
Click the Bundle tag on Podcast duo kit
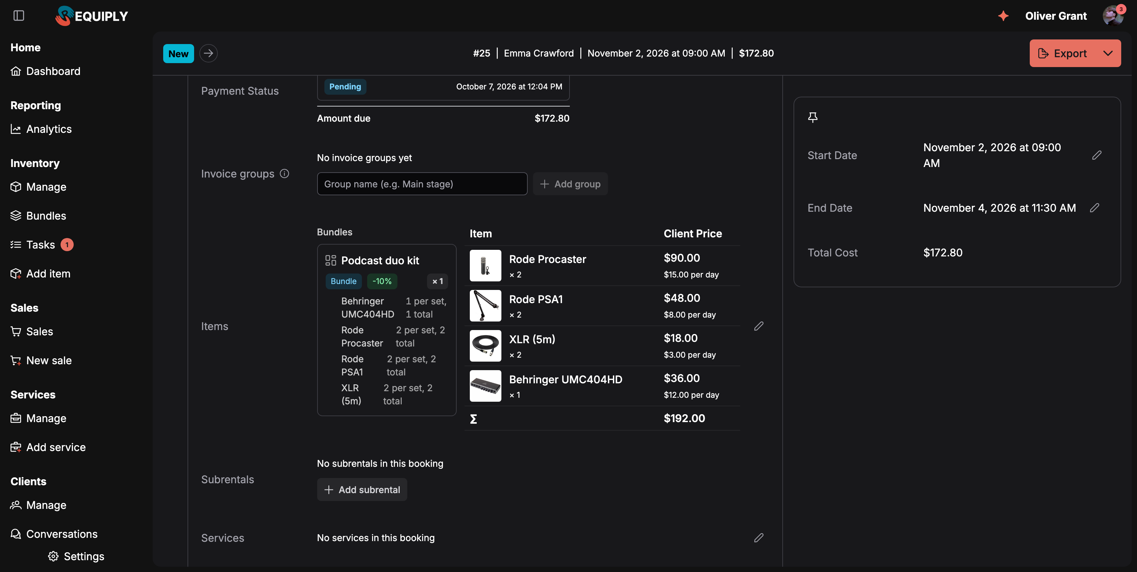click(x=343, y=281)
